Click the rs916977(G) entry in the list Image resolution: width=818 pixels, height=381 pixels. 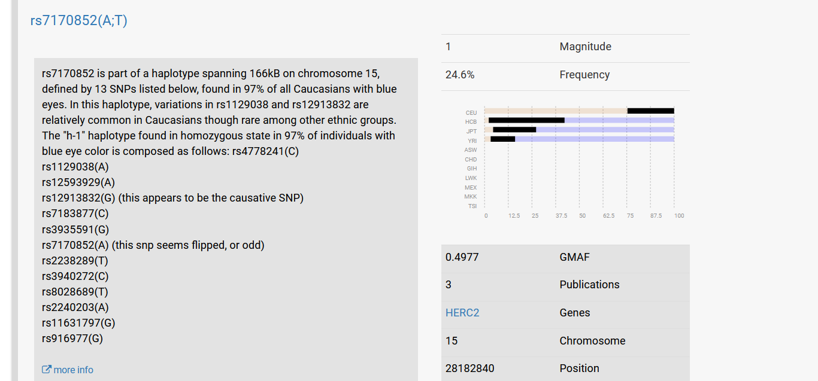[x=72, y=339]
